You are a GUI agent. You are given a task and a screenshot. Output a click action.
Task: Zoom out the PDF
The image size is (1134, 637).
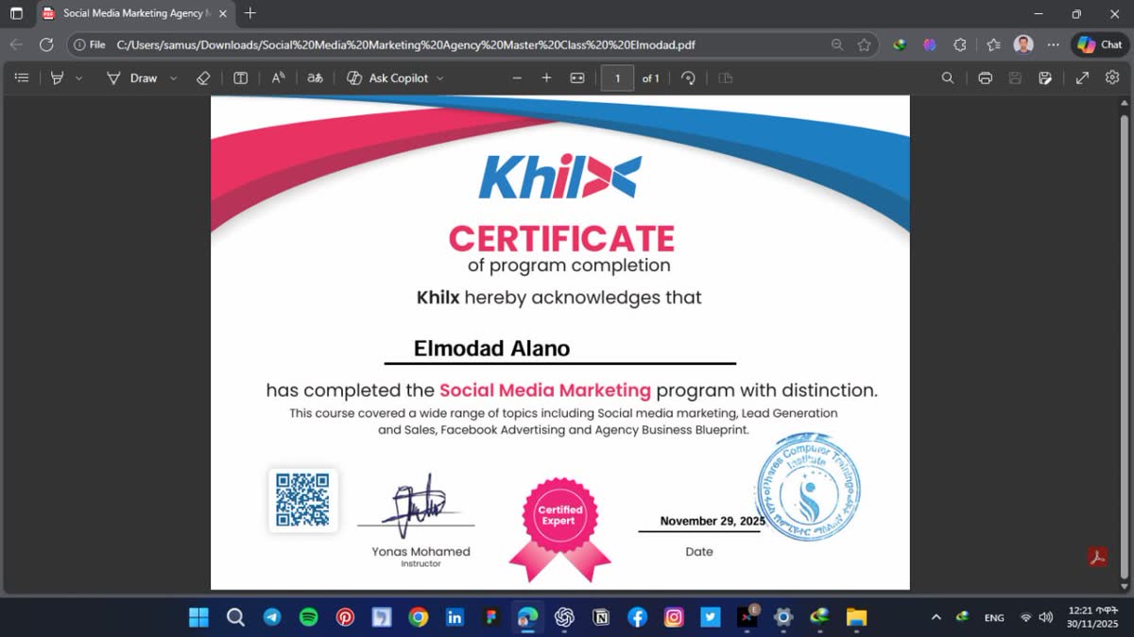517,78
